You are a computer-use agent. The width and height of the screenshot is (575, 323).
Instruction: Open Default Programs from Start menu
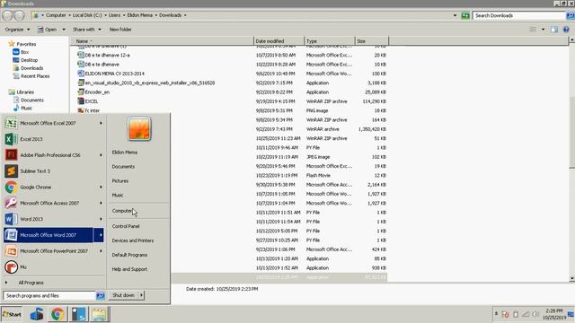(129, 255)
